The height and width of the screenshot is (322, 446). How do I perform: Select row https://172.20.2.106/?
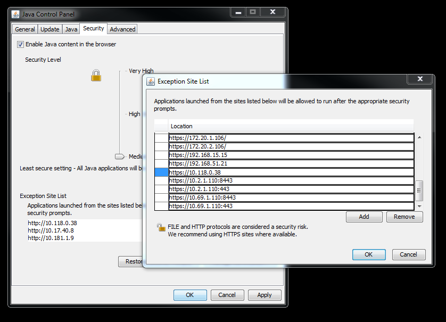(x=291, y=146)
